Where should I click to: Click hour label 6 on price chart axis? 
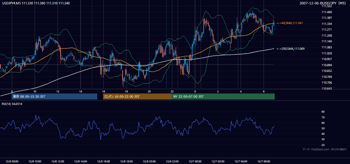[263, 91]
